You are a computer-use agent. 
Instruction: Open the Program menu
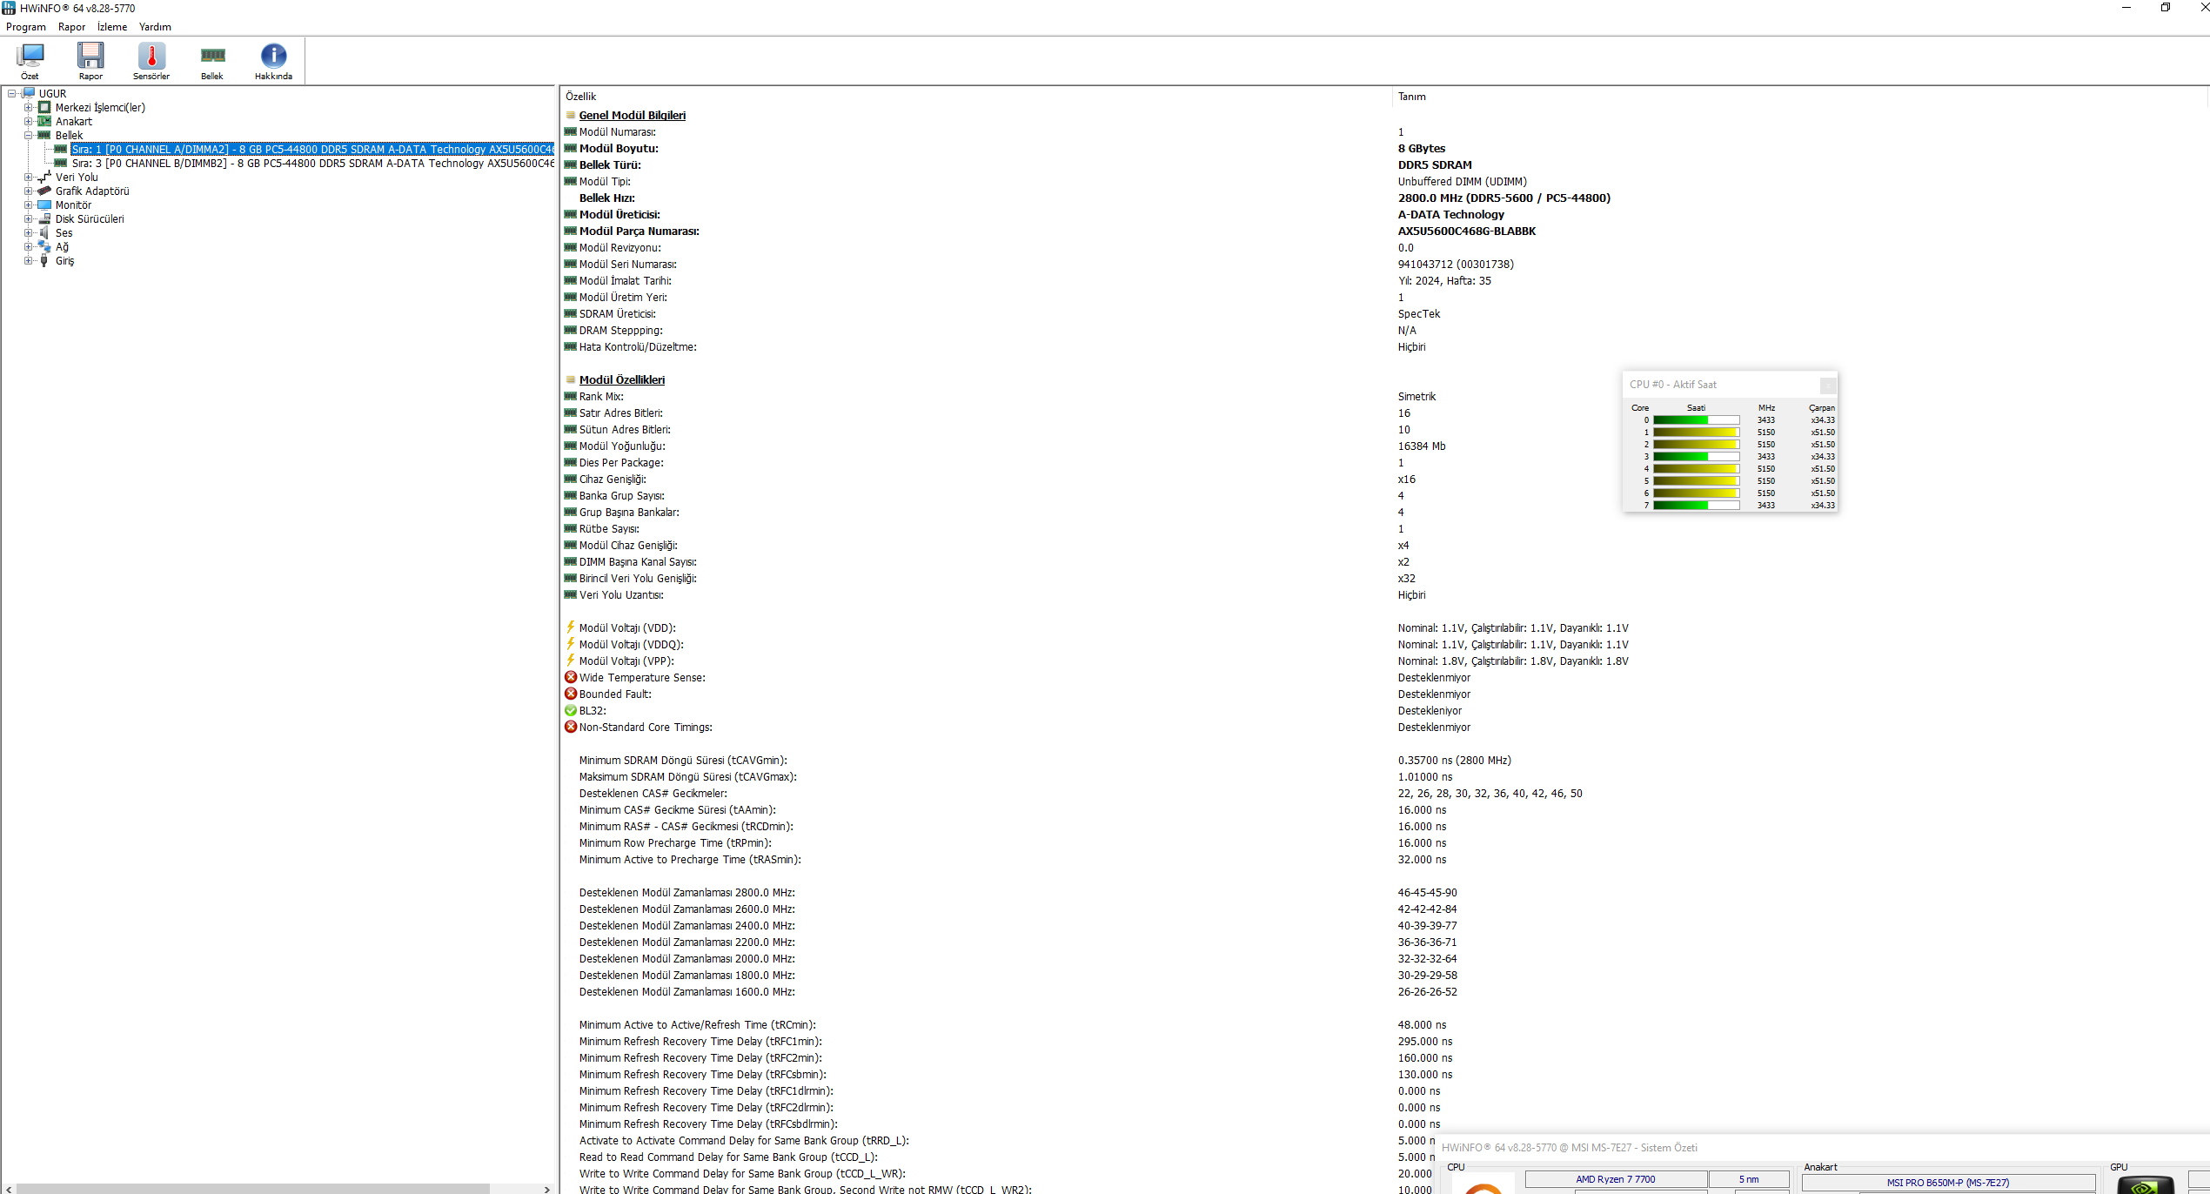click(26, 27)
